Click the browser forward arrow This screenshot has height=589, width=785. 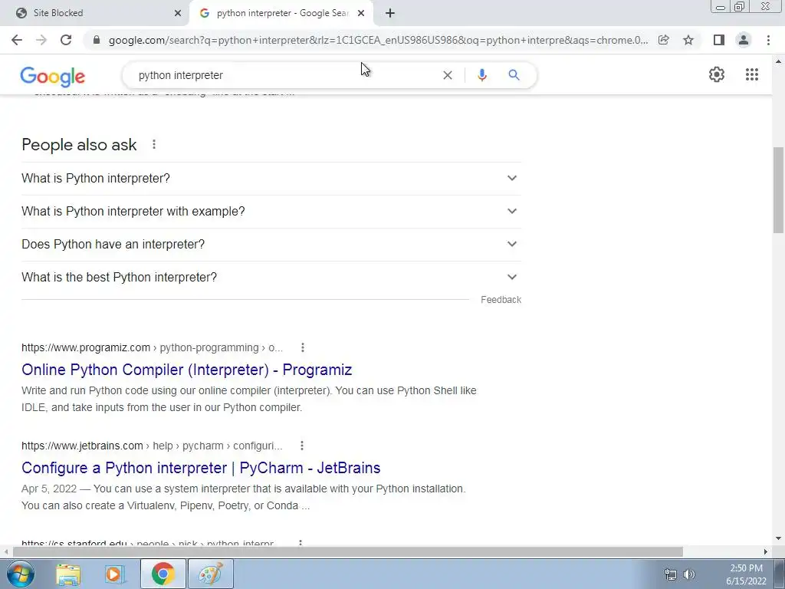tap(41, 40)
